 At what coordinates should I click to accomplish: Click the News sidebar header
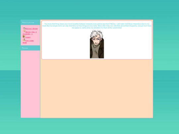click(x=30, y=48)
